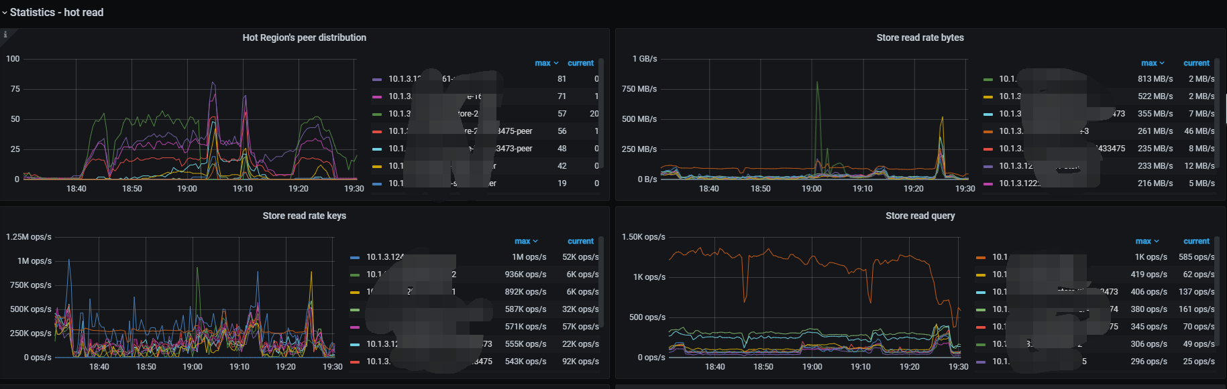Sort Store read query legend by max

[1147, 241]
